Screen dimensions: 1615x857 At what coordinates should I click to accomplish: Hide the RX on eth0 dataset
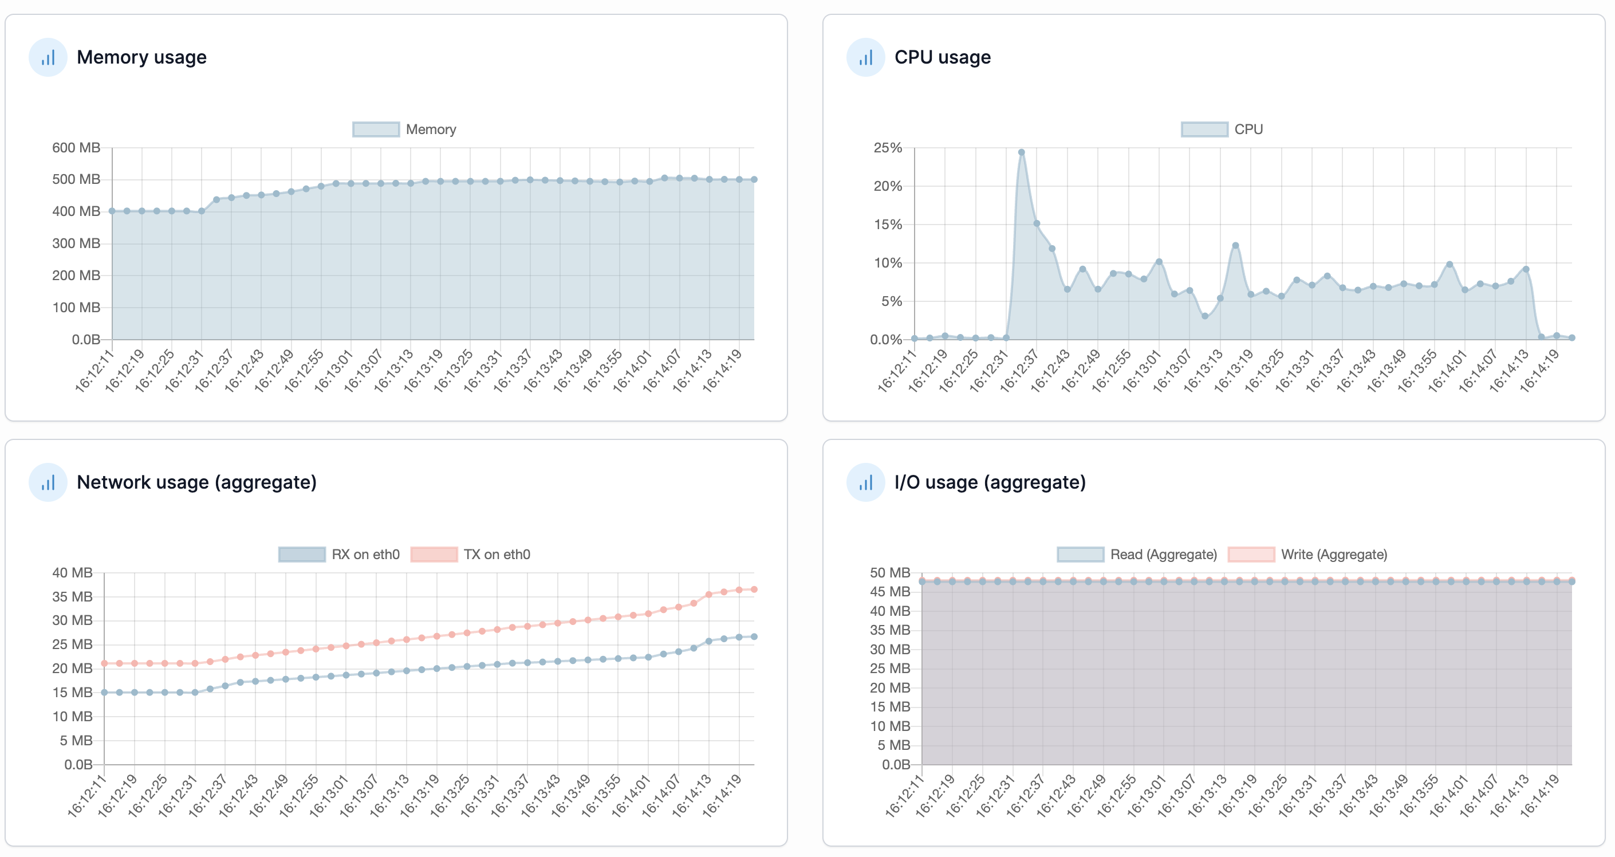302,554
